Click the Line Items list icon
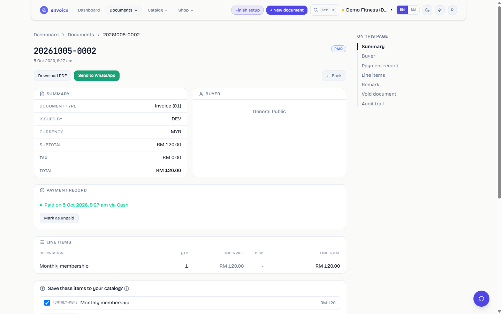502x314 pixels. [x=42, y=242]
